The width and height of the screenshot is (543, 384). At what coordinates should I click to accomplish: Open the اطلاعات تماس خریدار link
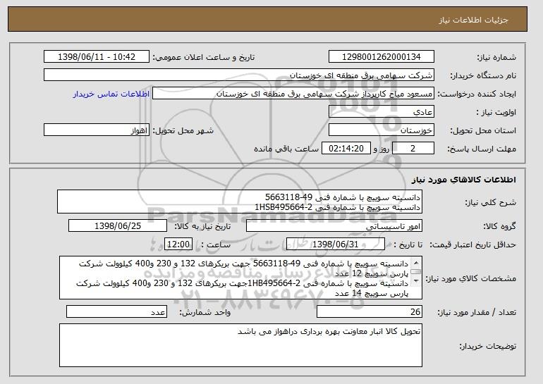pyautogui.click(x=111, y=94)
